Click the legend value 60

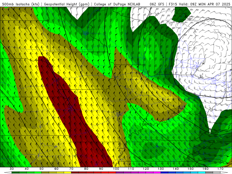56,169
